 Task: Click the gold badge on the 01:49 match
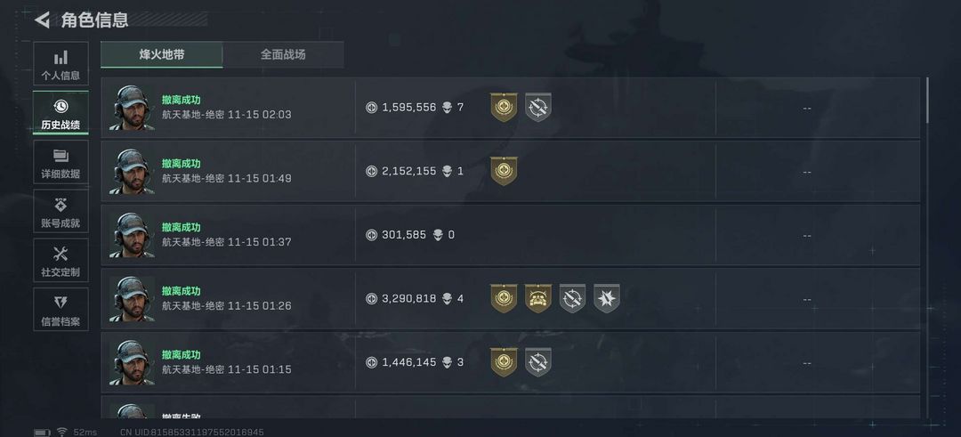pyautogui.click(x=504, y=171)
